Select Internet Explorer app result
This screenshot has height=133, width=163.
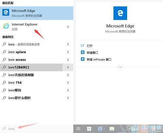31,27
